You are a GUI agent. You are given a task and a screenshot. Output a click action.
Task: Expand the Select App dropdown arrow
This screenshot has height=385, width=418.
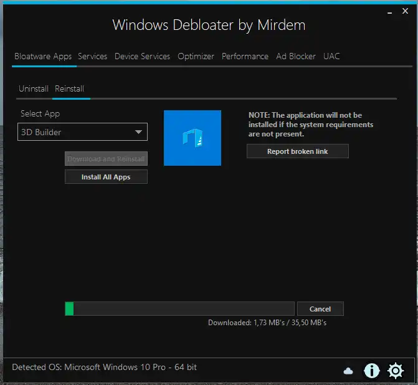(138, 132)
